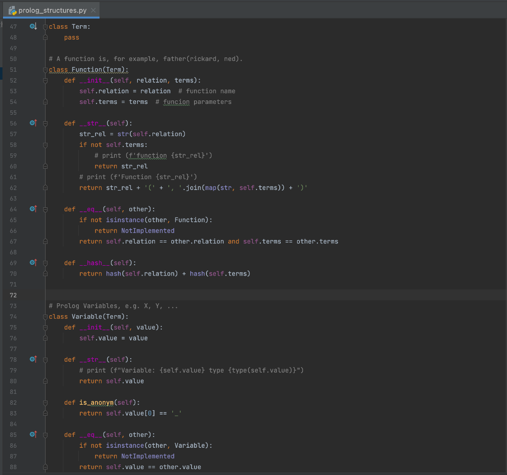This screenshot has height=475, width=507.
Task: Fold the Function __init__ method on line 52
Action: tap(45, 81)
